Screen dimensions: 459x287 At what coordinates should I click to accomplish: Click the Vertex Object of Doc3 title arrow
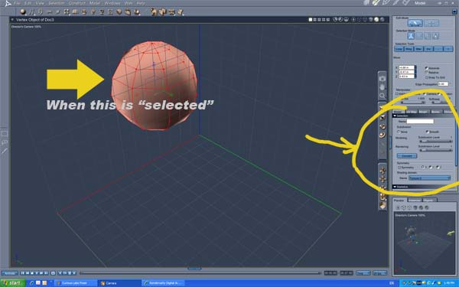pos(12,20)
